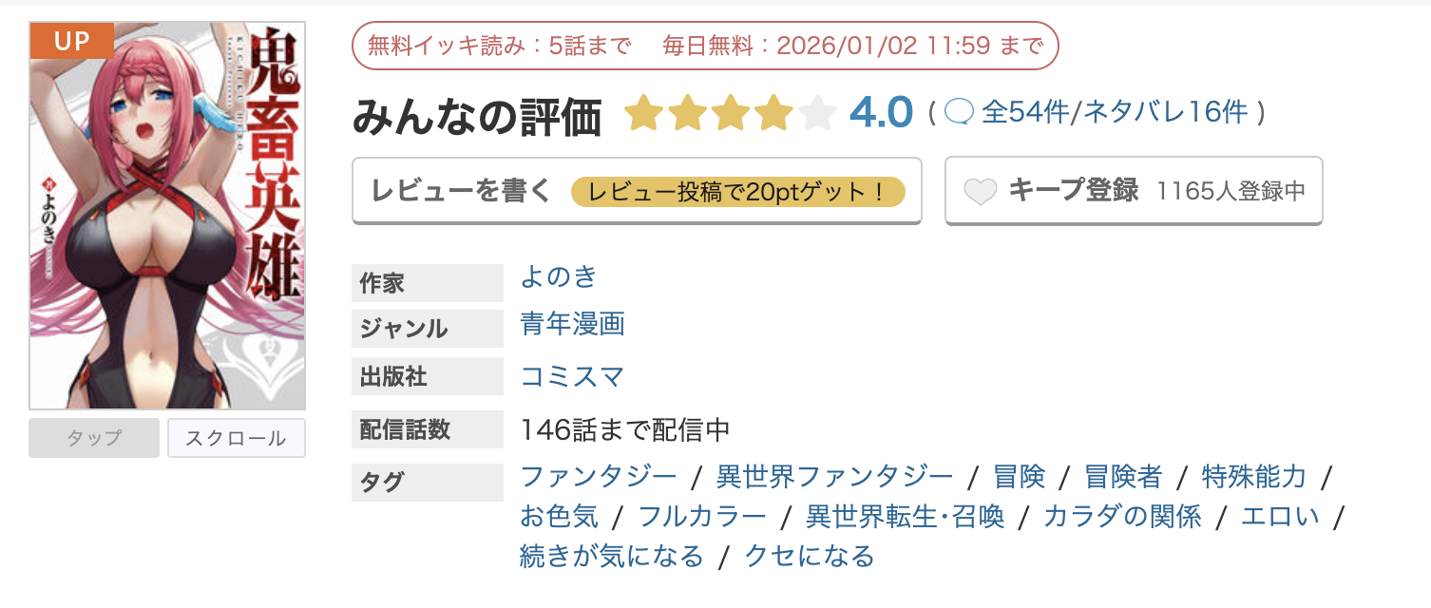This screenshot has height=608, width=1431.
Task: Open publisher コミスマ link
Action: click(x=572, y=376)
